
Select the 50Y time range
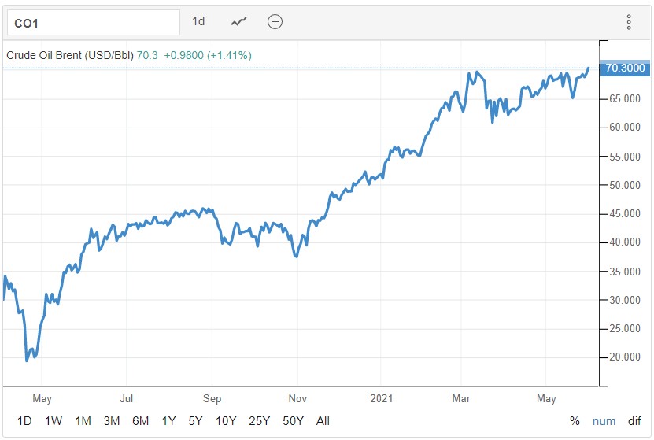coord(293,421)
